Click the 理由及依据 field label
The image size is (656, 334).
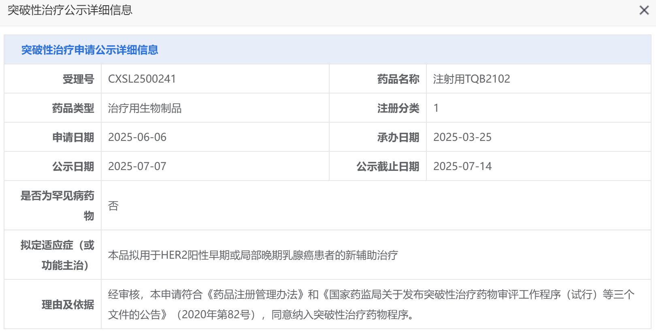(x=68, y=304)
